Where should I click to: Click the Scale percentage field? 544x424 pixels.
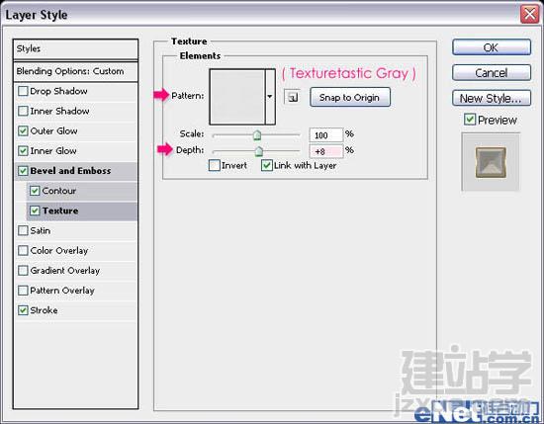click(x=326, y=134)
